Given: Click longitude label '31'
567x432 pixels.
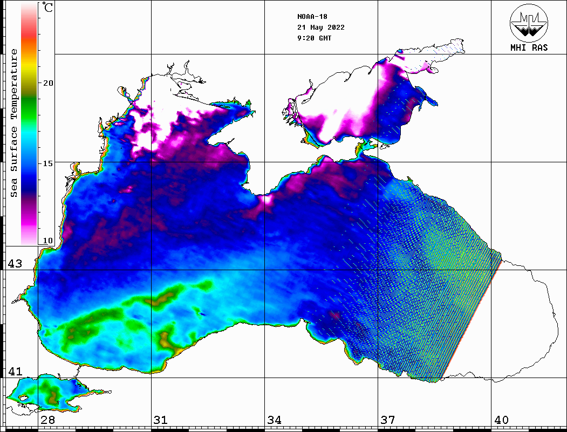Looking at the screenshot, I should (161, 420).
